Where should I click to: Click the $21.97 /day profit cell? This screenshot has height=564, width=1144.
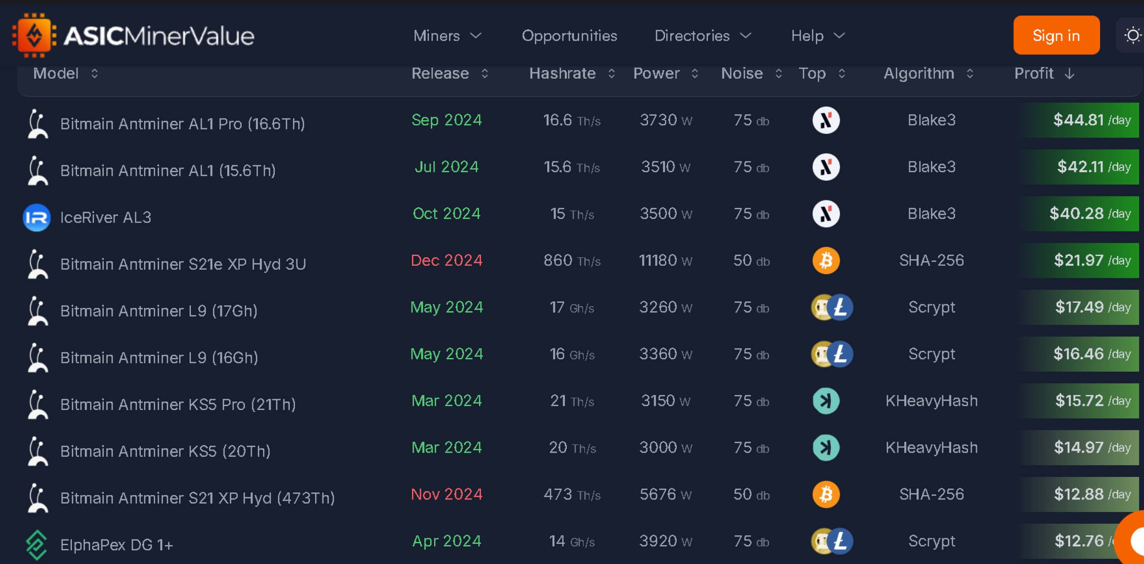1079,260
